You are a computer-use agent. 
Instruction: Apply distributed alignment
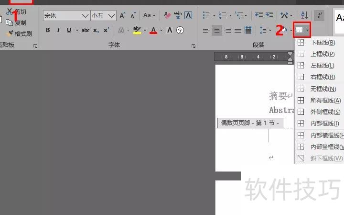[x=248, y=30]
